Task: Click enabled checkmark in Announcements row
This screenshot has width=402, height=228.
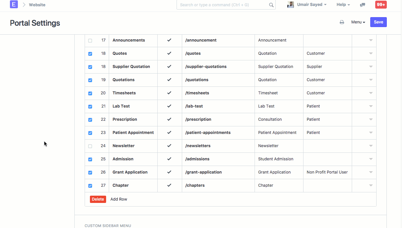Action: coord(169,40)
